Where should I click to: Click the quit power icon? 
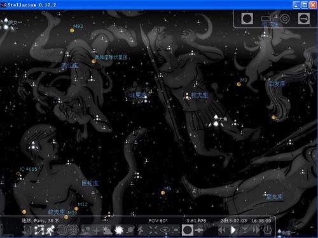click(268, 230)
